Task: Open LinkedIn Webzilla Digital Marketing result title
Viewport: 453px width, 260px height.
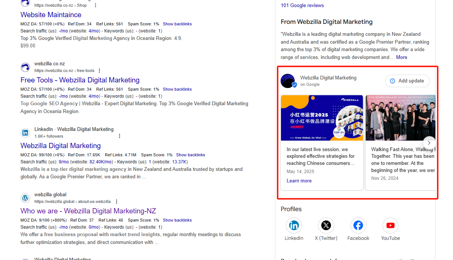Action: tap(60, 146)
